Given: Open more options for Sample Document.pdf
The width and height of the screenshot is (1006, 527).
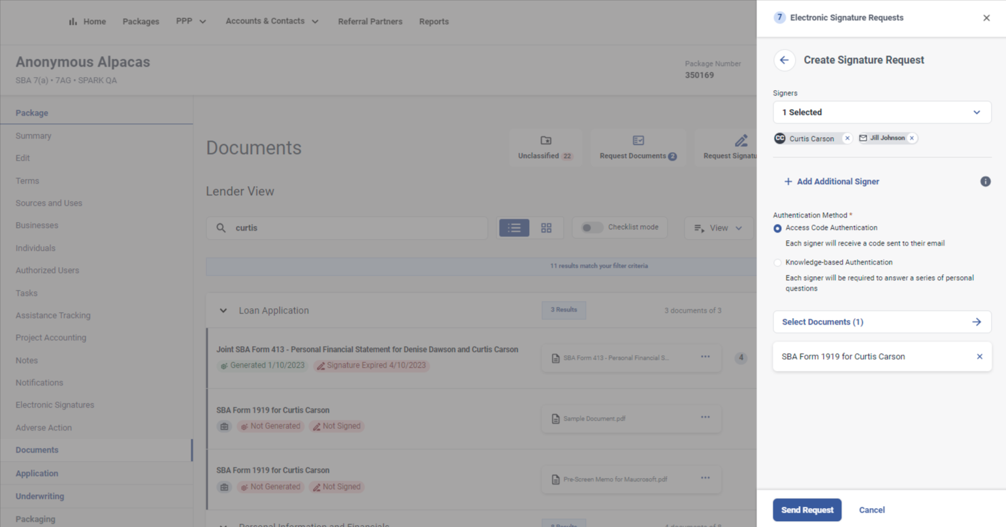Looking at the screenshot, I should [x=706, y=417].
